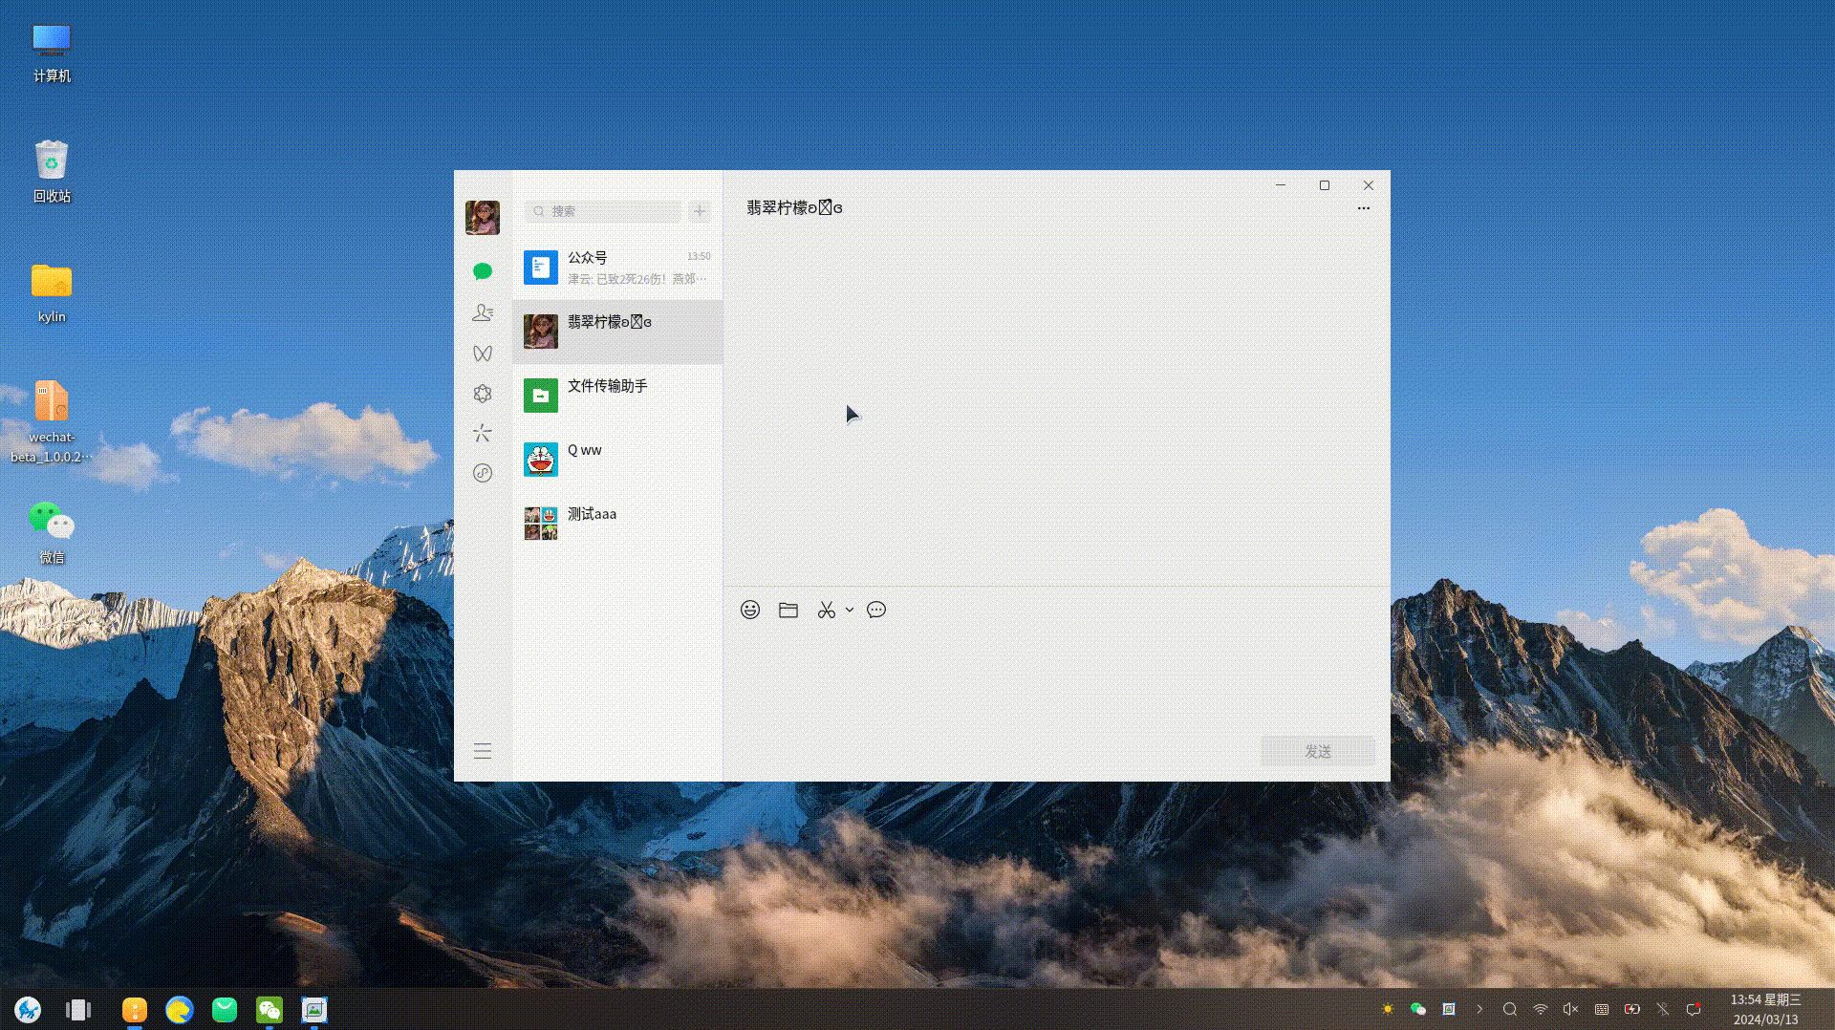The width and height of the screenshot is (1835, 1030).
Task: Open chat info three-dot menu
Action: [1364, 208]
